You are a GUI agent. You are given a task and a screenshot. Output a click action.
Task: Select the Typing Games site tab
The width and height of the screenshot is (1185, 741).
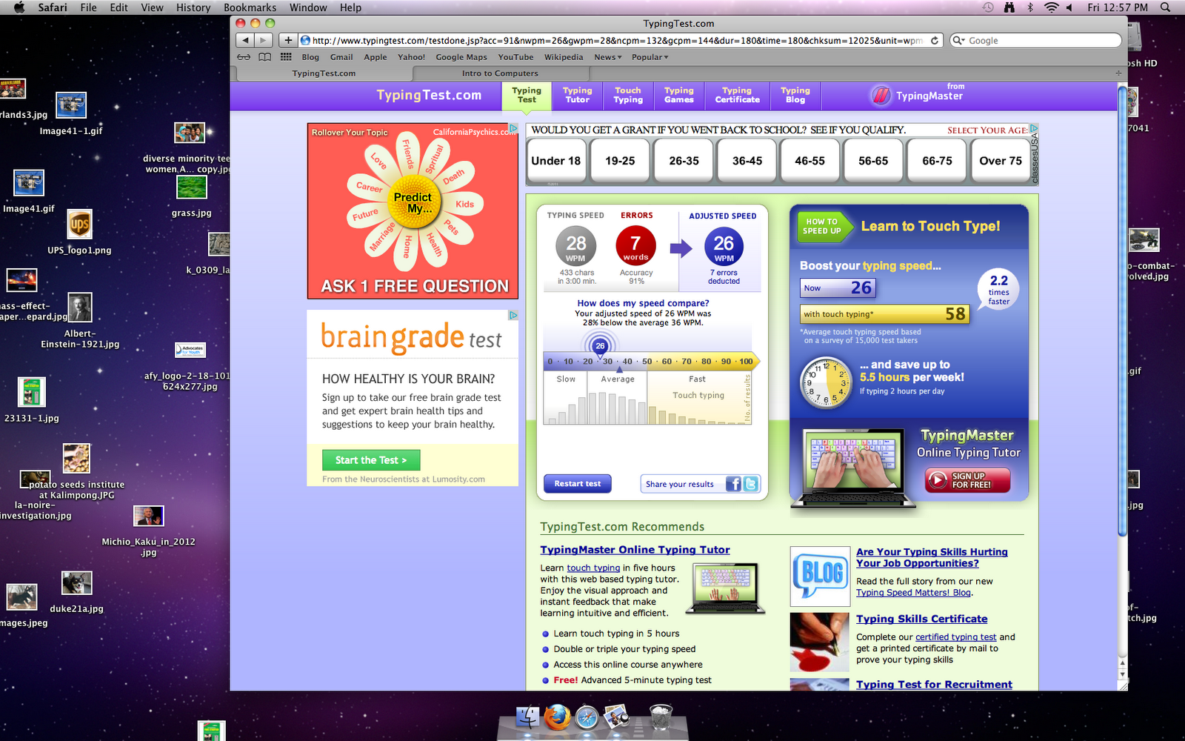point(679,95)
